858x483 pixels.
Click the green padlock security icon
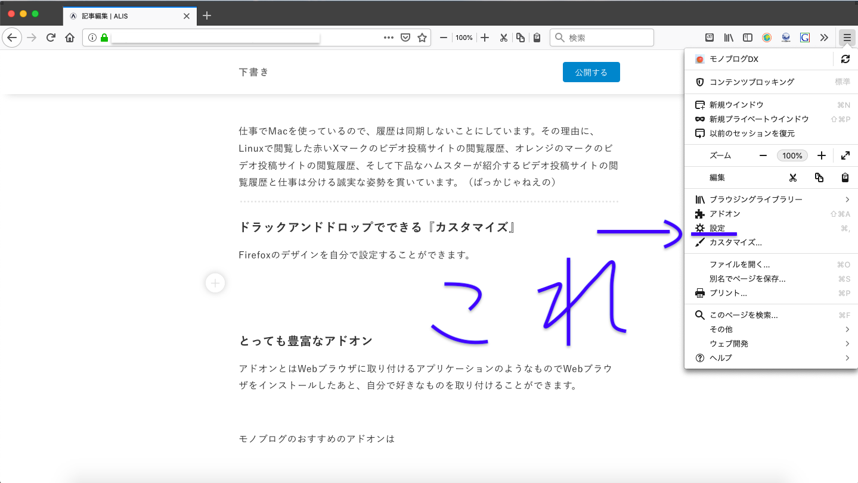(x=104, y=38)
